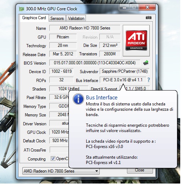
Task: Click the Close button
Action: (140, 170)
